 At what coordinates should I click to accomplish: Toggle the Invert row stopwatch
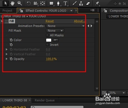tap(11, 45)
